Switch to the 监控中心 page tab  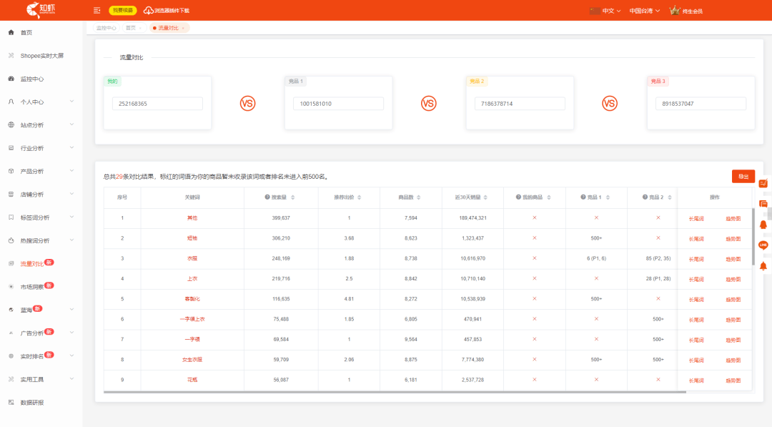click(106, 28)
